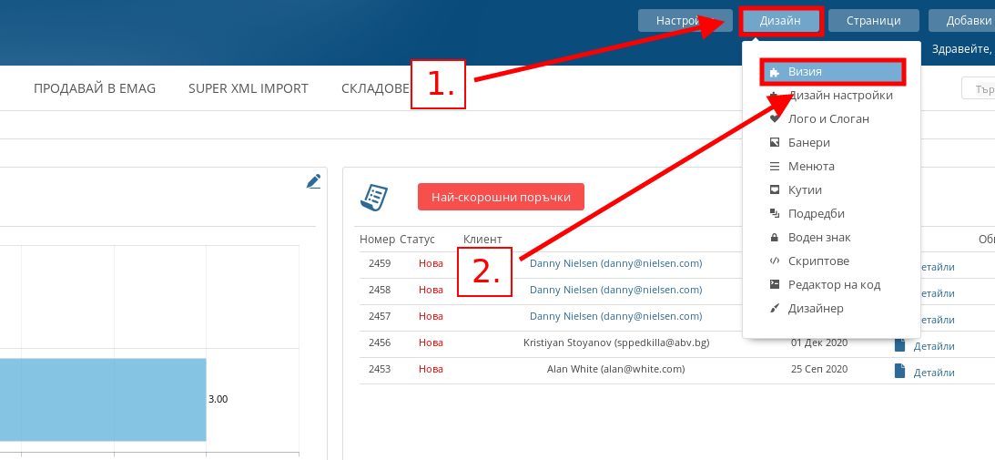995x460 pixels.
Task: Open the ПРОДАВАЙ В EMAG tab
Action: click(x=95, y=88)
